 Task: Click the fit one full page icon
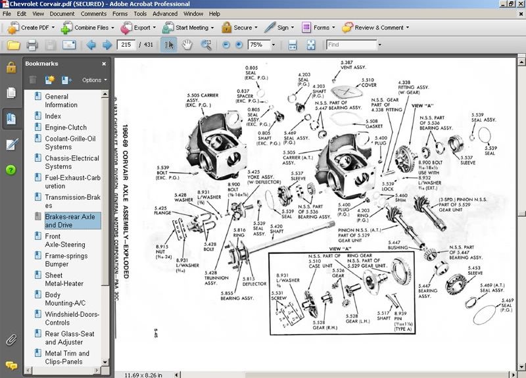311,45
